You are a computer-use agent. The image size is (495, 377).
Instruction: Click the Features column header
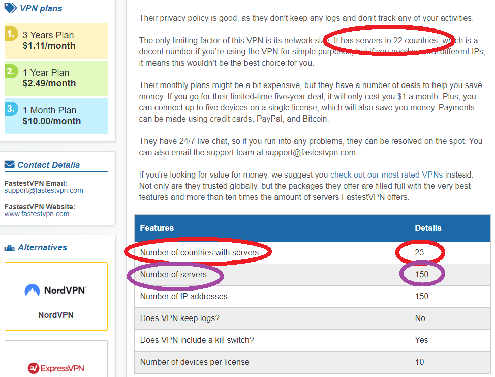(157, 228)
